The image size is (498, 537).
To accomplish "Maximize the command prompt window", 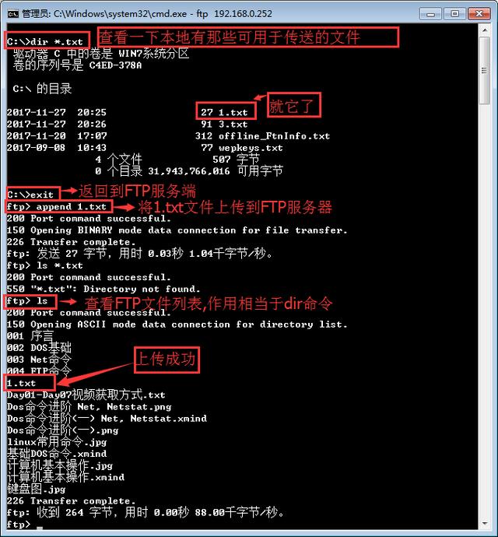I will tap(454, 14).
